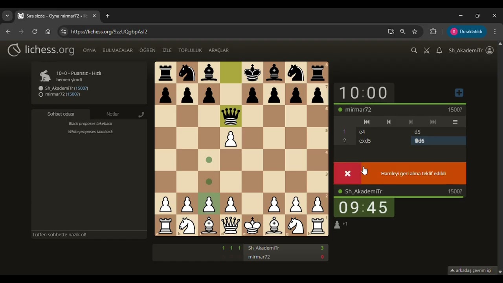This screenshot has height=283, width=503.
Task: Open the ÖĞREN menu
Action: click(147, 50)
